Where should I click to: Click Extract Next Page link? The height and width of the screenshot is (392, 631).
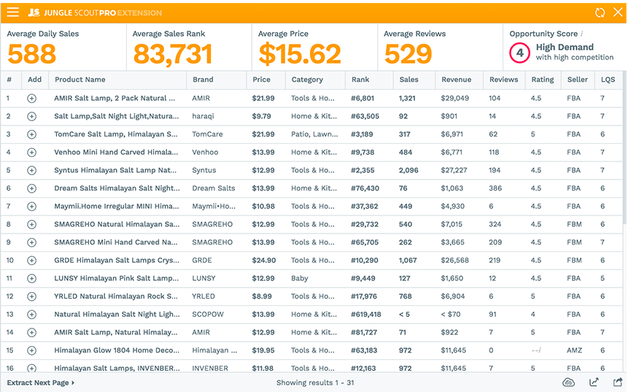(41, 383)
